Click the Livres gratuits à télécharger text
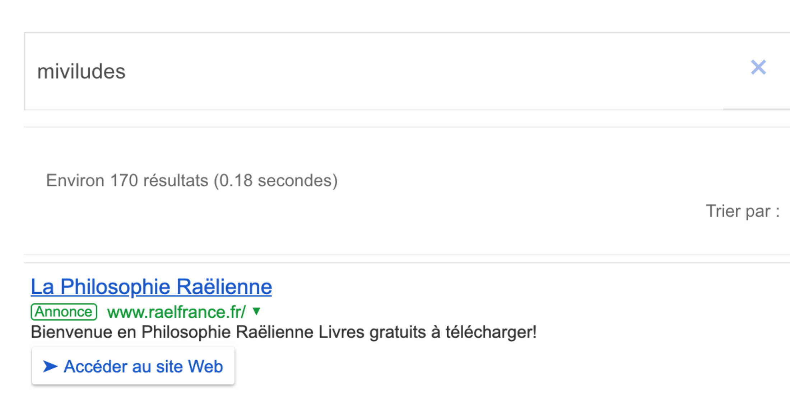This screenshot has height=407, width=790. (x=427, y=332)
